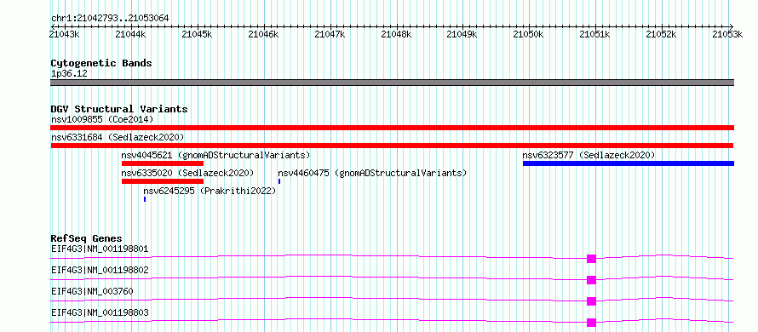
Task: Click the 21049k ruler tick label
Action: point(462,34)
